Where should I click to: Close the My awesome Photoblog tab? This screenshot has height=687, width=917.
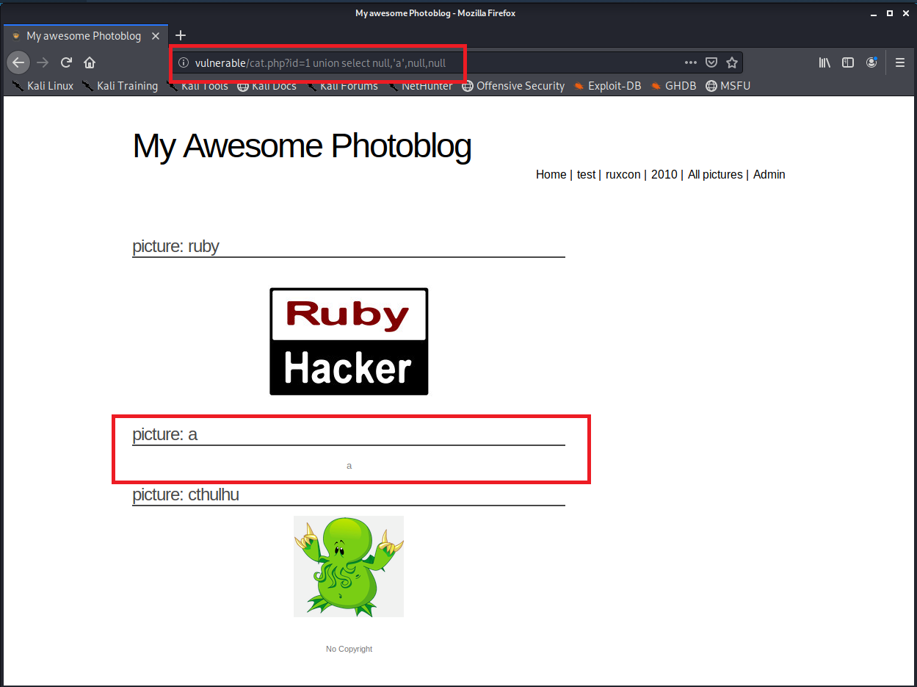coord(156,36)
